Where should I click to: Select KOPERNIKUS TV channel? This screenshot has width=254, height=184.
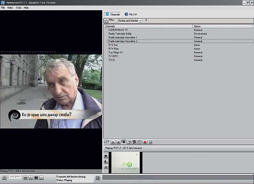[118, 30]
